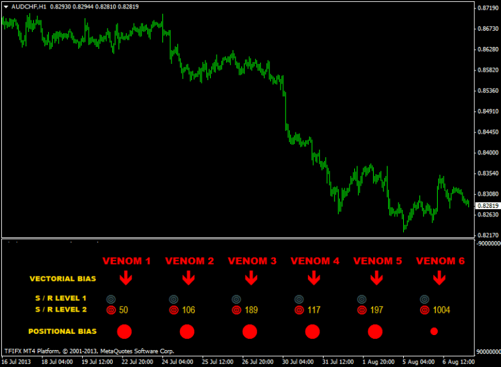Select the gray S/R Level 1 target for VENOM 2
The width and height of the screenshot is (501, 367).
coord(174,299)
